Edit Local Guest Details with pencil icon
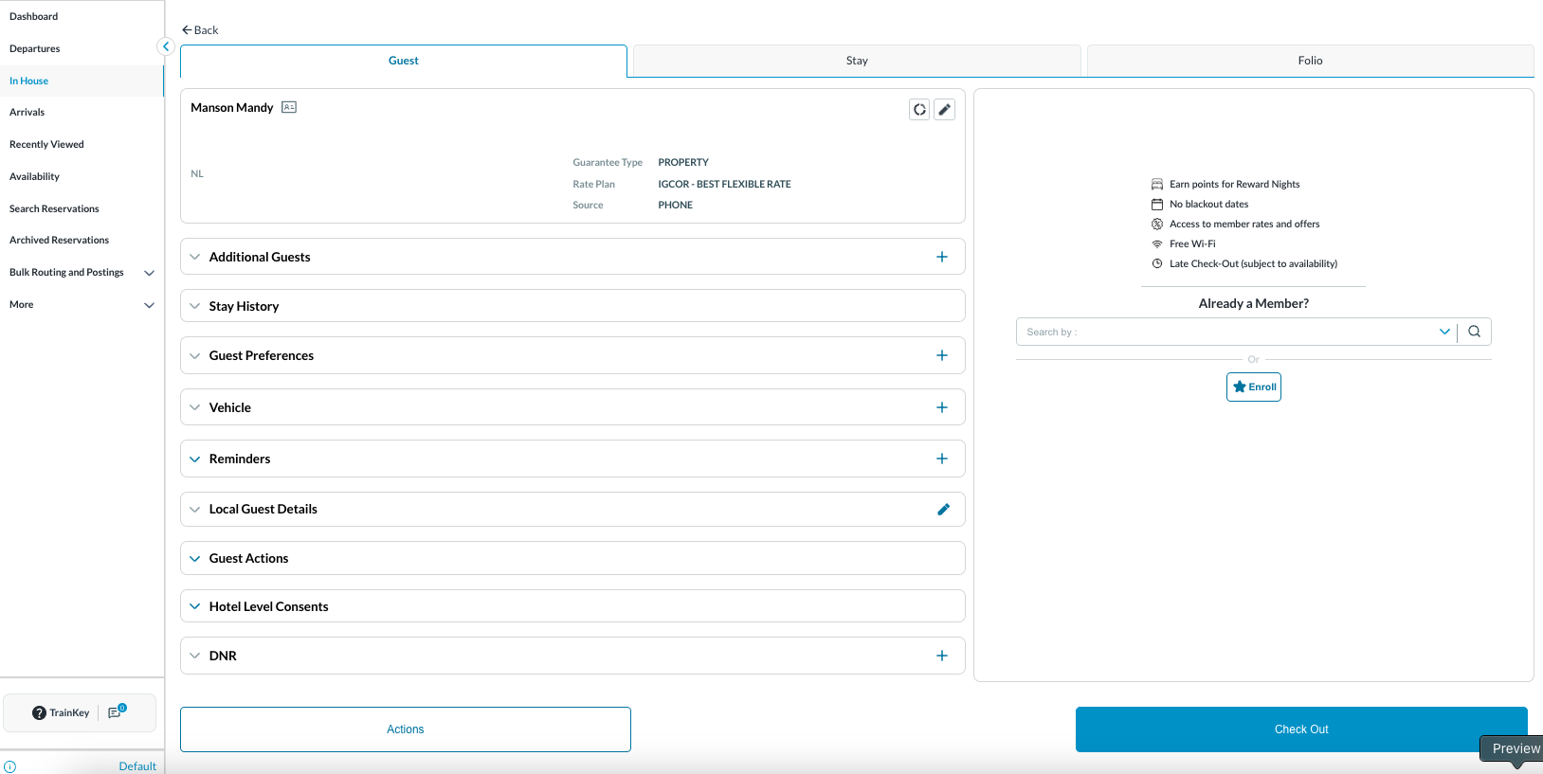Screen dimensions: 1543x774 coord(943,510)
